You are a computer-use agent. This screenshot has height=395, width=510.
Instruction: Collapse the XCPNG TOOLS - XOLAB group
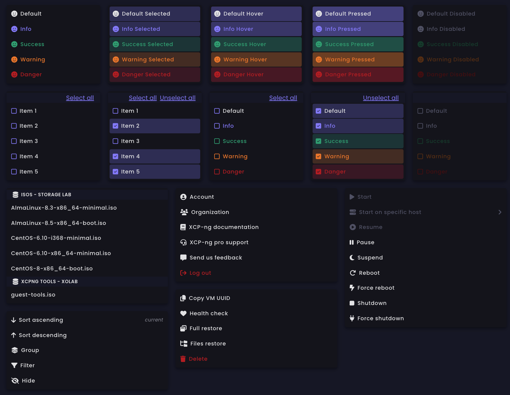coord(49,282)
